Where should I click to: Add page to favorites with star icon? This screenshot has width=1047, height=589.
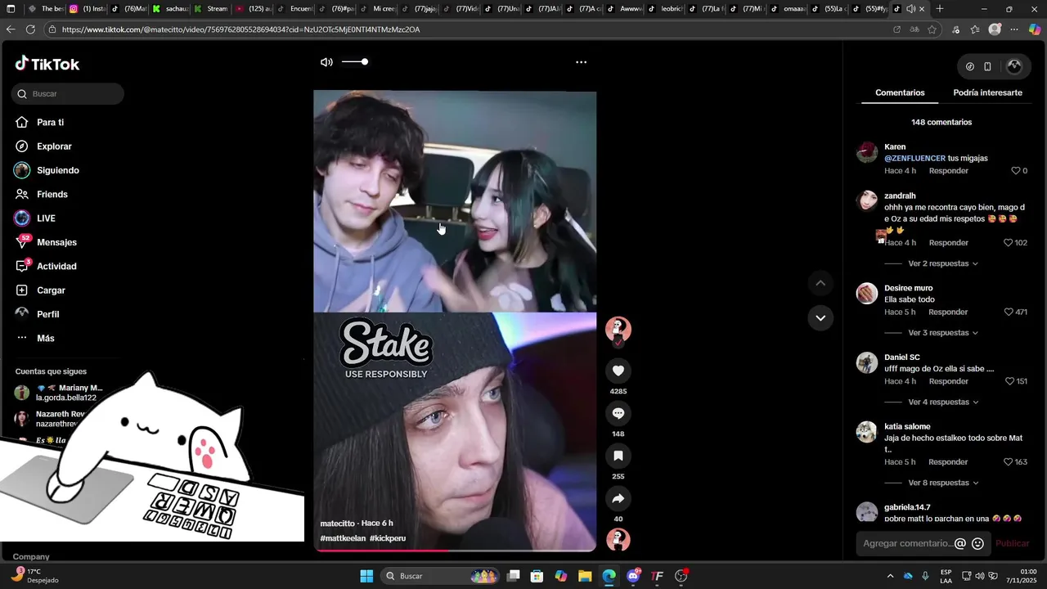(932, 29)
